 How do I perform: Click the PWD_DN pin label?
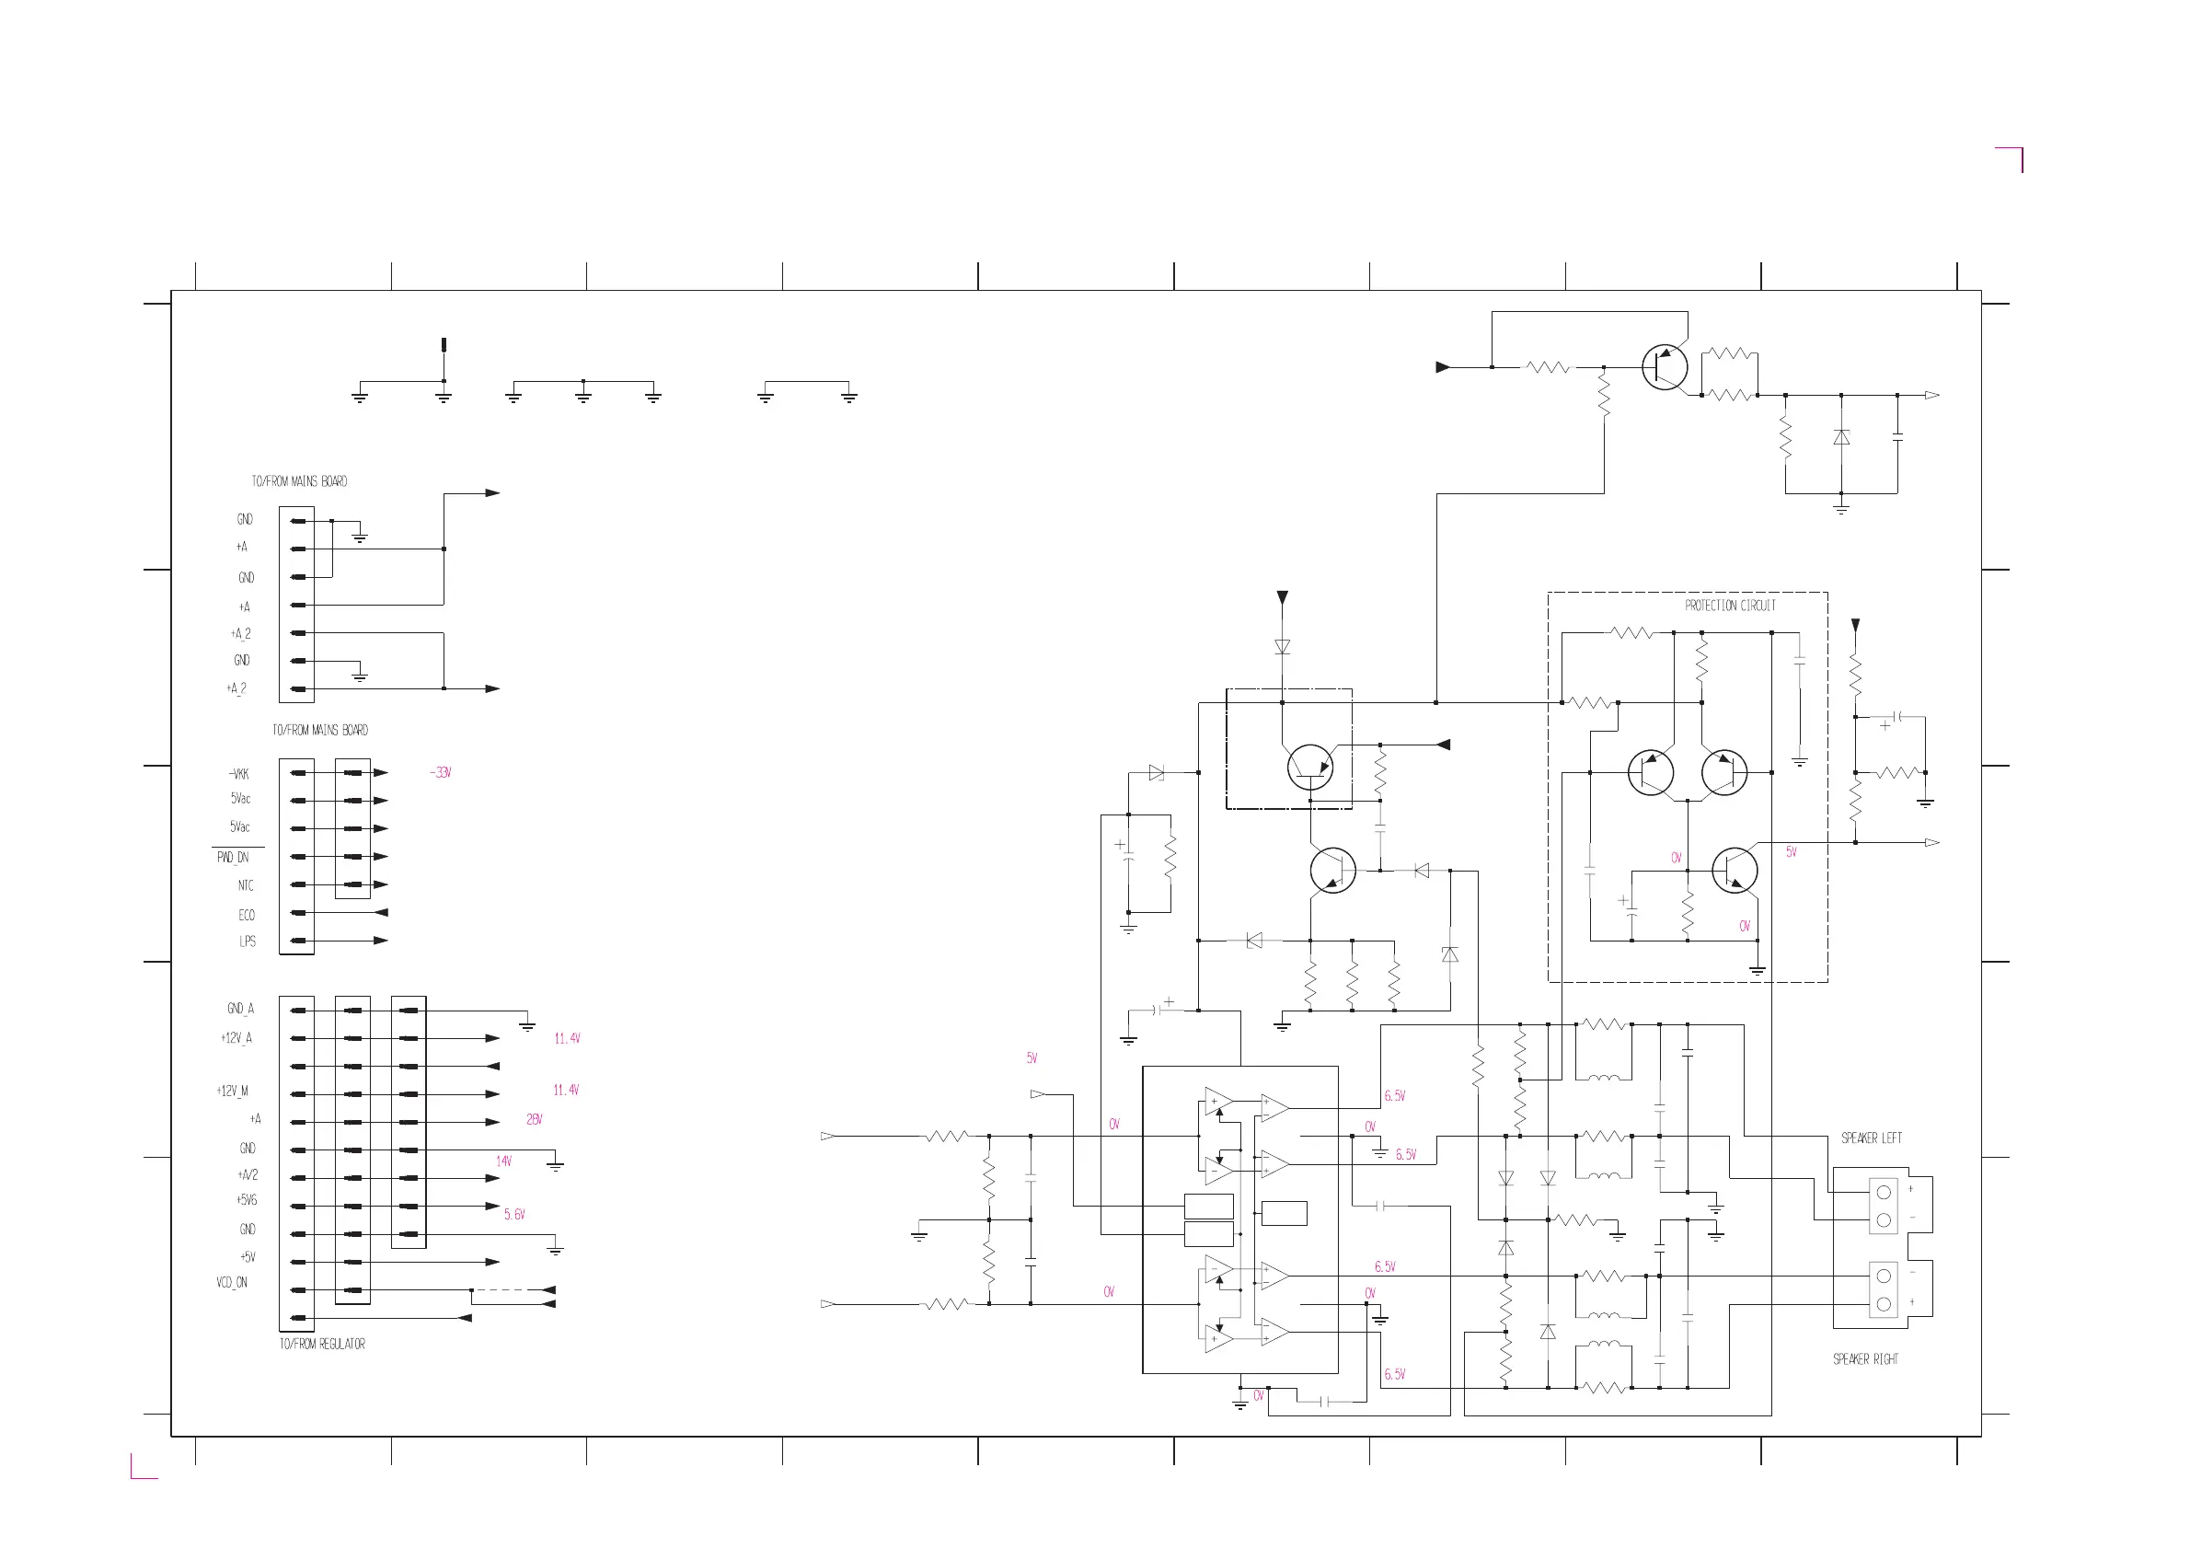[232, 858]
